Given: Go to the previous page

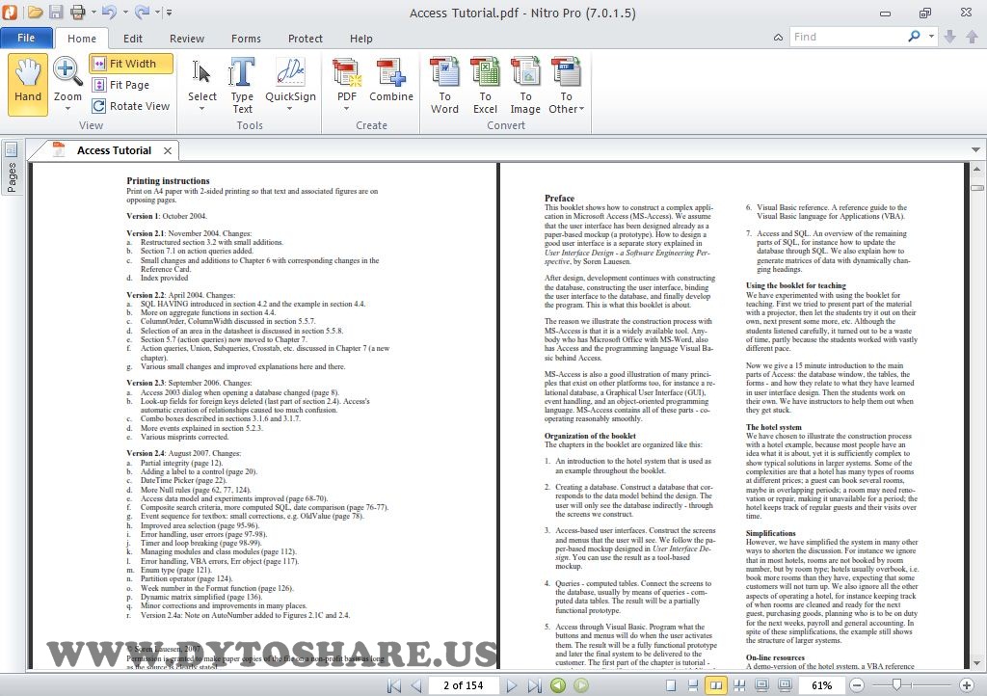Looking at the screenshot, I should 415,685.
